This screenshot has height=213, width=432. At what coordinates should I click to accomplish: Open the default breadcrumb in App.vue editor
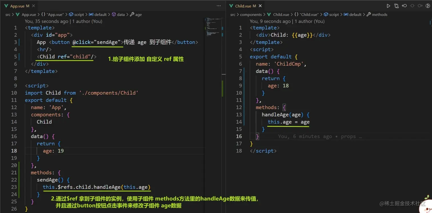(x=98, y=15)
